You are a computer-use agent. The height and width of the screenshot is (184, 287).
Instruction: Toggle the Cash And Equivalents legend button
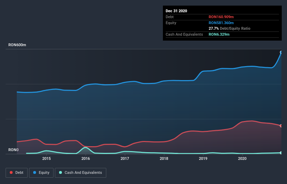[x=80, y=173]
